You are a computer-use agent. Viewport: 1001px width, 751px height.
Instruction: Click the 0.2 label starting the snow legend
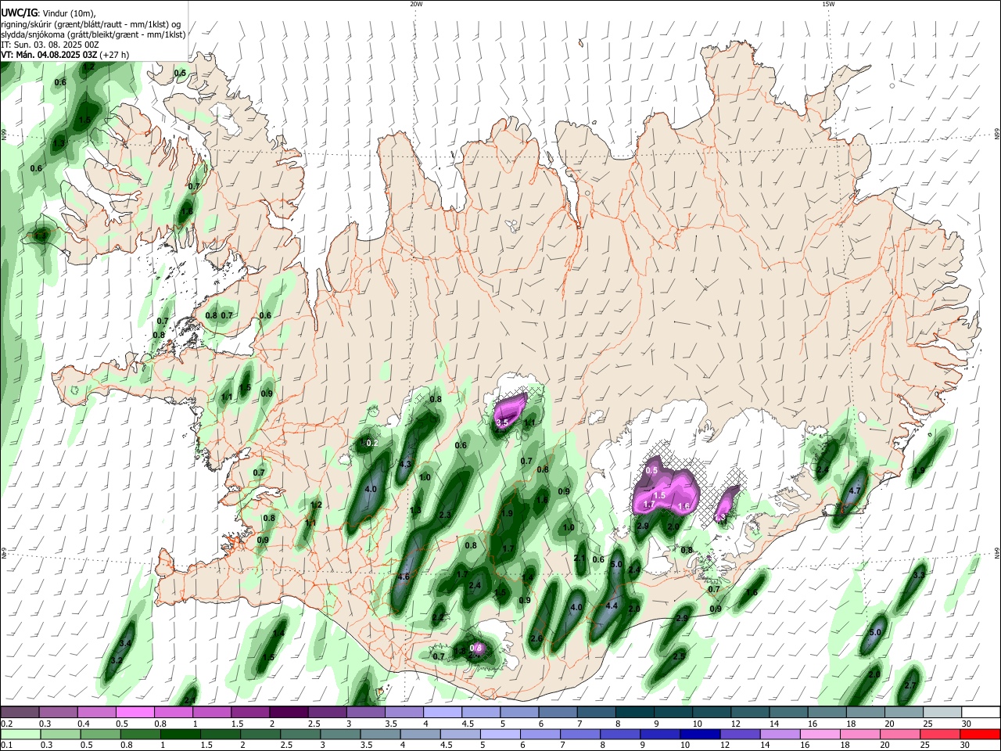(x=5, y=724)
